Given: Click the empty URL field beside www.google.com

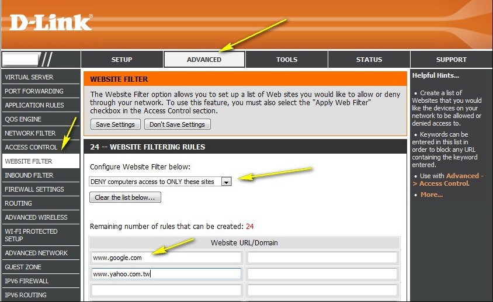Looking at the screenshot, I should pos(322,258).
